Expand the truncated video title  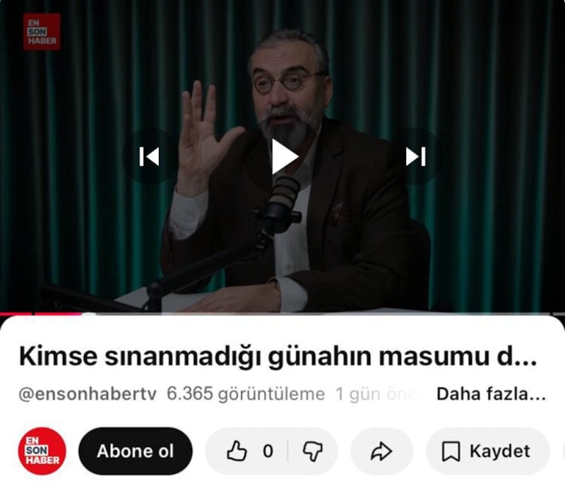(278, 357)
